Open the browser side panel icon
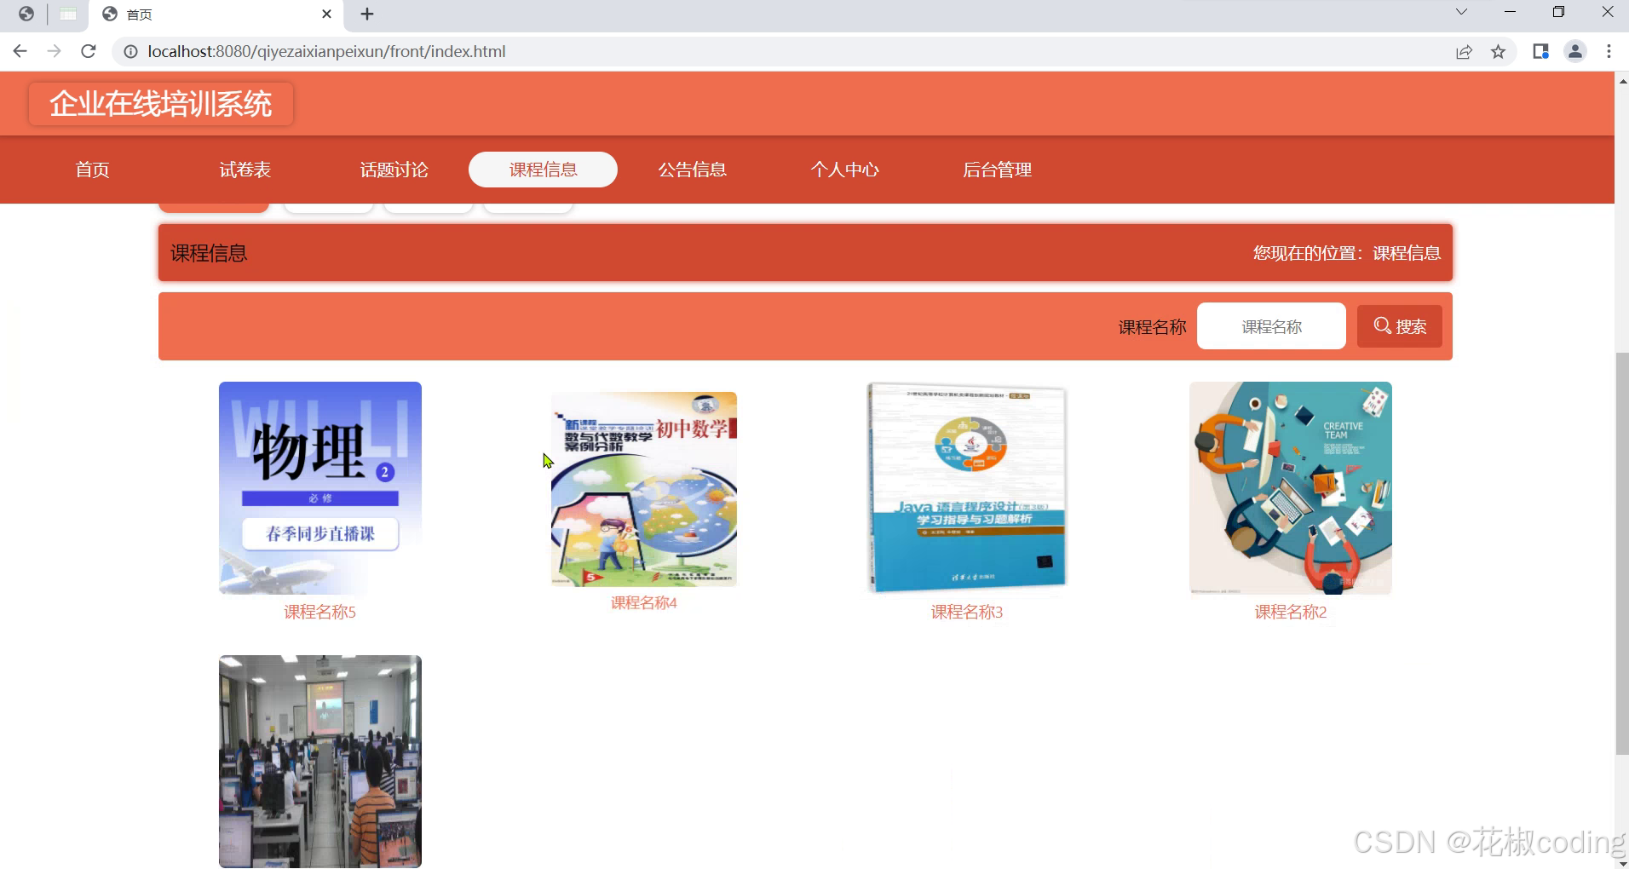Image resolution: width=1629 pixels, height=869 pixels. tap(1540, 51)
